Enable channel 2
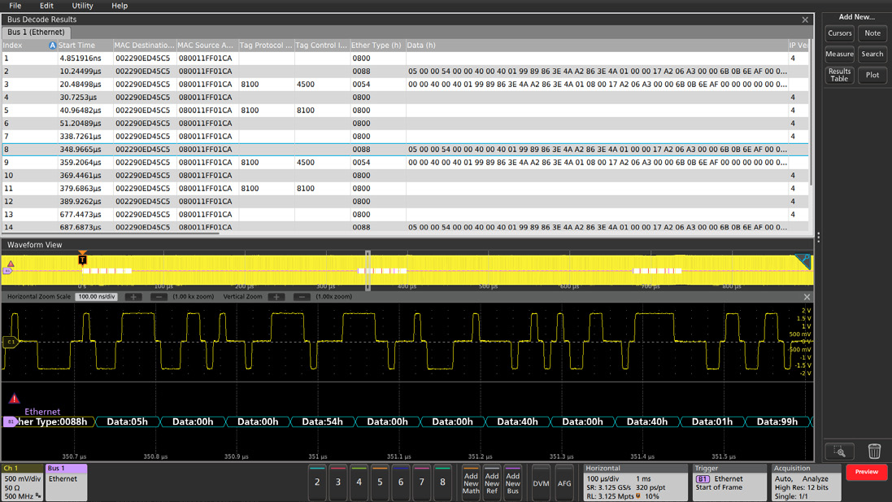This screenshot has height=502, width=892. click(317, 482)
